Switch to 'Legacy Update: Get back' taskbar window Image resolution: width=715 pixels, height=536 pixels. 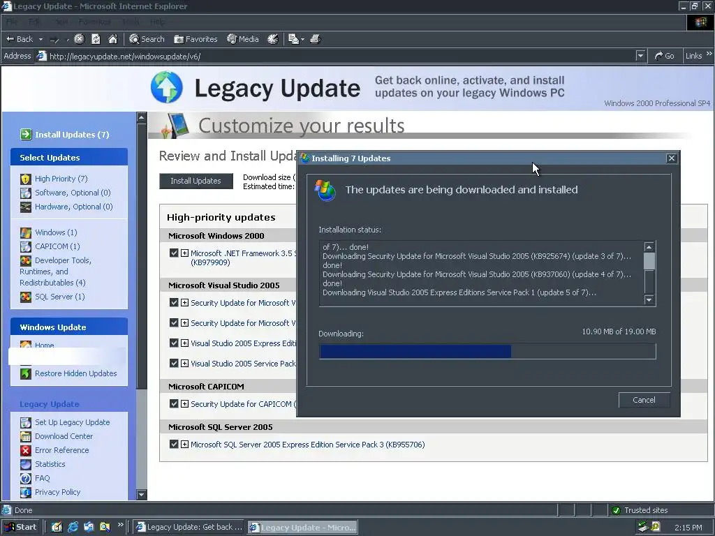(x=189, y=527)
